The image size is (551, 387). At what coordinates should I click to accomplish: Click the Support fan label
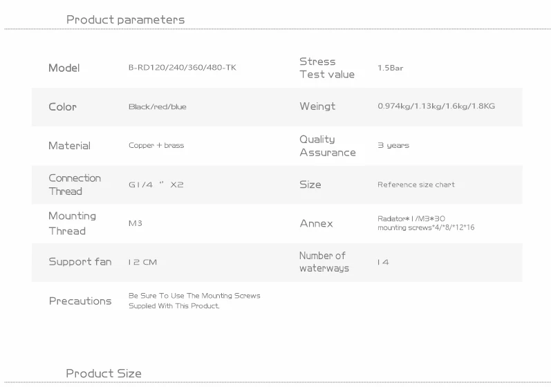click(80, 262)
